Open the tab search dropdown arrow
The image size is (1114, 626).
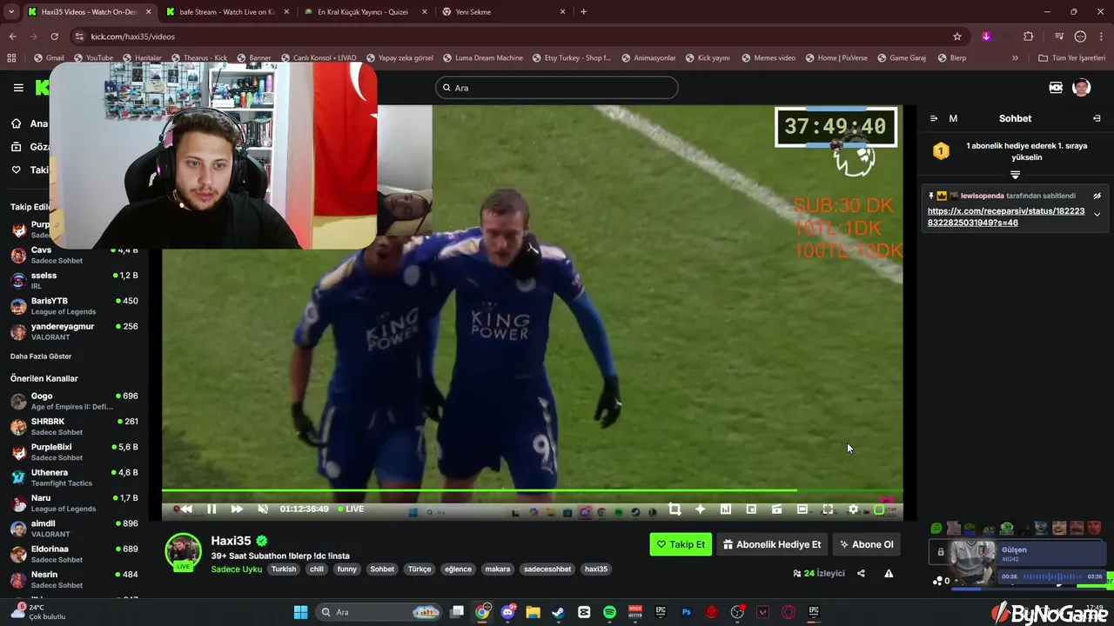tap(11, 12)
